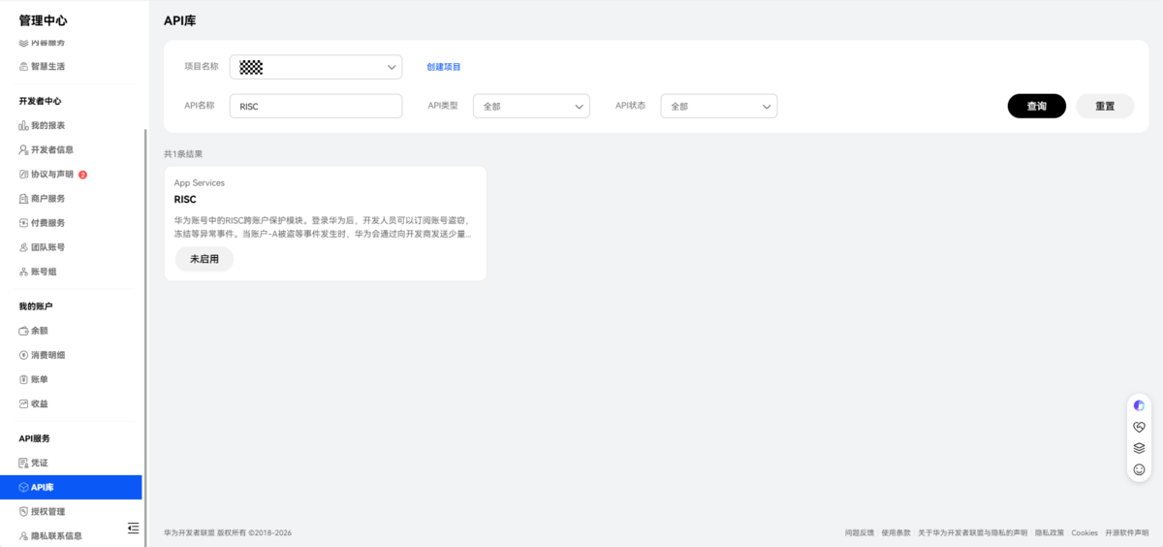This screenshot has height=547, width=1163.
Task: Click the 重置 reset button
Action: click(x=1104, y=106)
